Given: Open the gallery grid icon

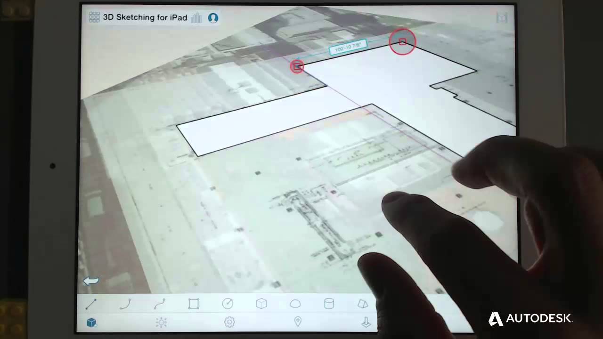Looking at the screenshot, I should 94,17.
